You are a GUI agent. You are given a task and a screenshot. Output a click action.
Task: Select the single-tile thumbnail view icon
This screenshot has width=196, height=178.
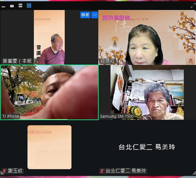tap(12, 6)
